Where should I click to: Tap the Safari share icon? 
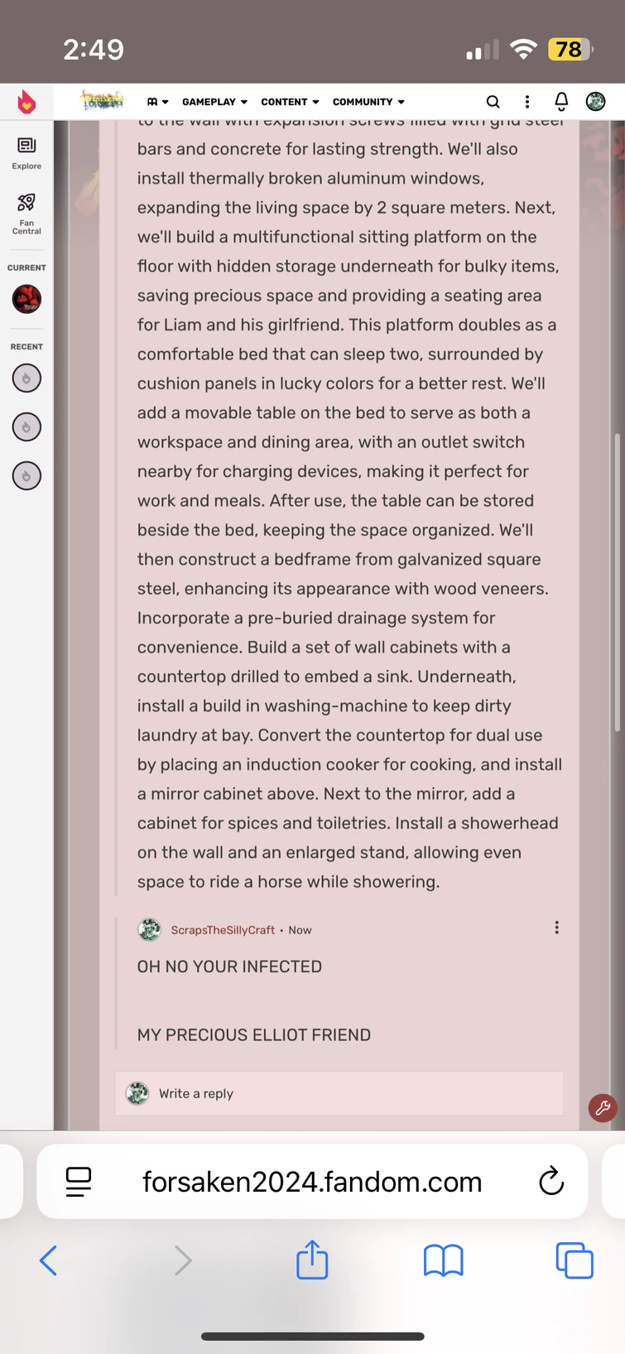(312, 1260)
